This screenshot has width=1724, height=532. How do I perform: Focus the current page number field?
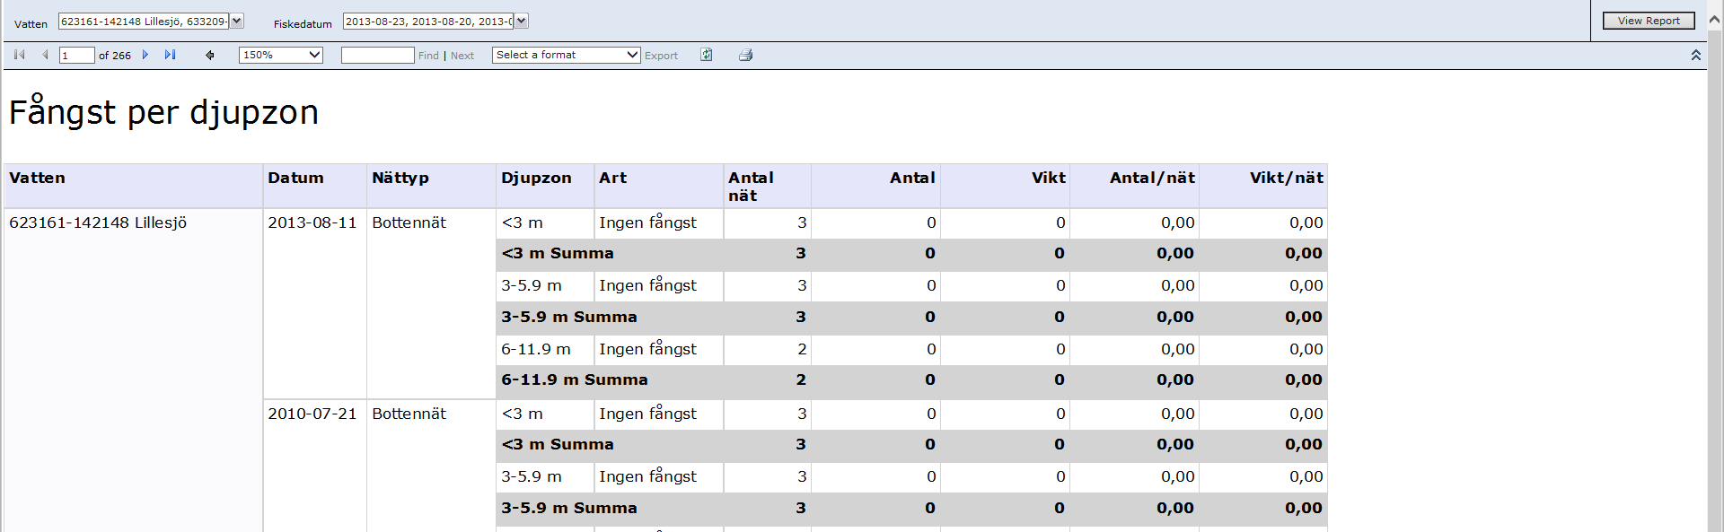pos(77,56)
